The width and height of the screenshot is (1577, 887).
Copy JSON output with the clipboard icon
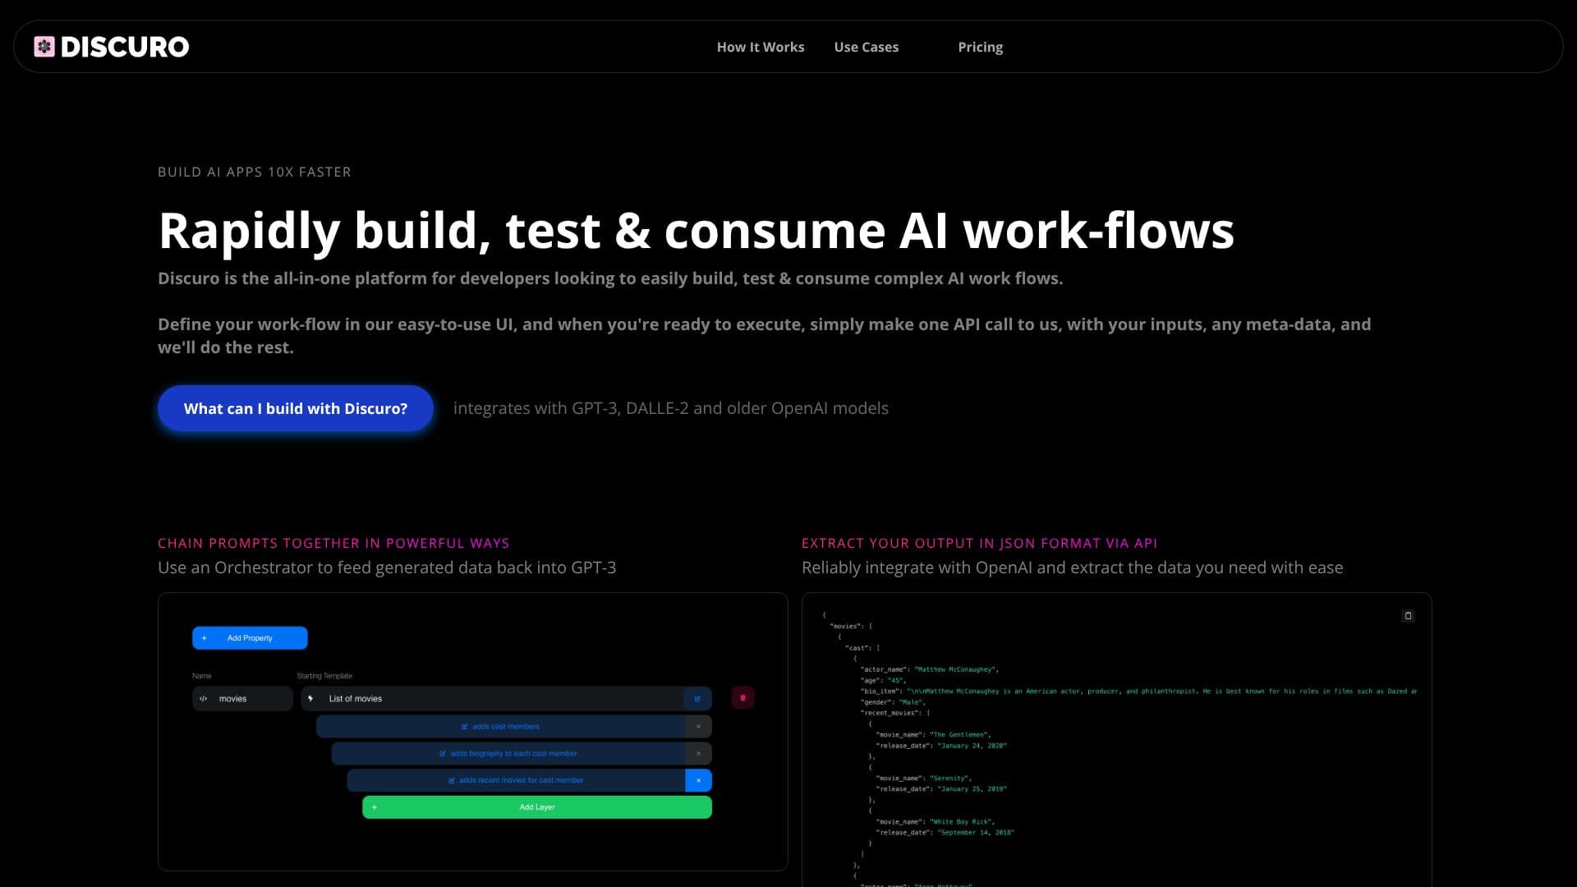click(1408, 616)
